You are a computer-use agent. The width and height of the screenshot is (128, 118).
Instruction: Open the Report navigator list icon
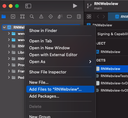(79, 16)
